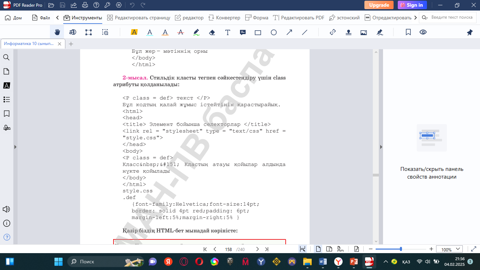Insert a link with the link tool
Image resolution: width=480 pixels, height=270 pixels.
coord(333,32)
